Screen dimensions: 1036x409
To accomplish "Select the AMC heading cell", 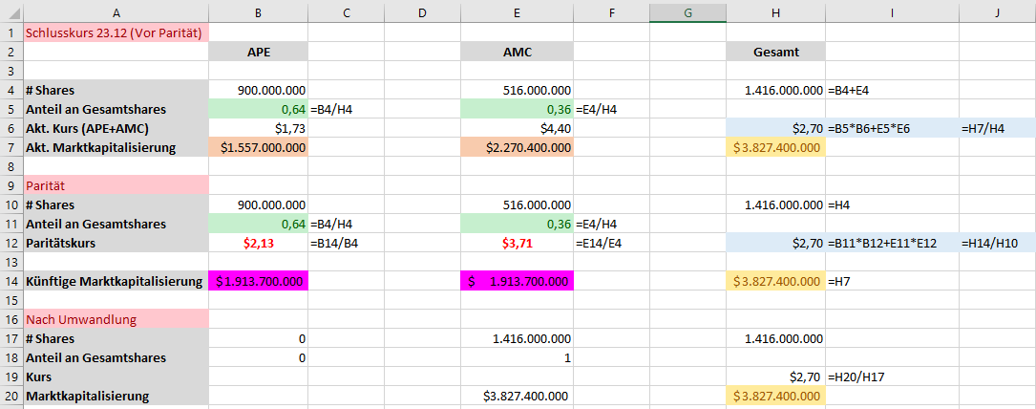I will 517,52.
